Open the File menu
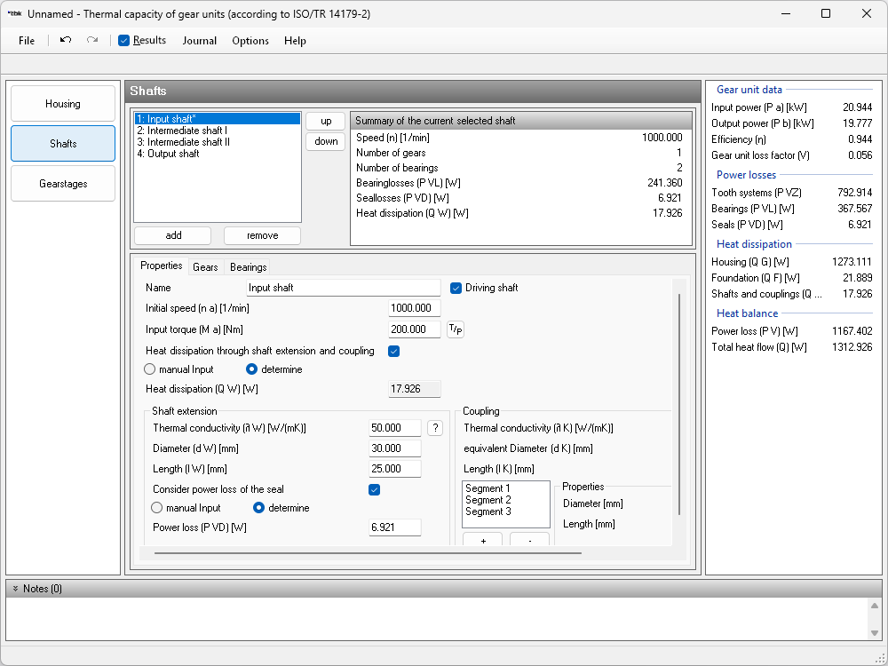The width and height of the screenshot is (888, 666). pos(27,41)
